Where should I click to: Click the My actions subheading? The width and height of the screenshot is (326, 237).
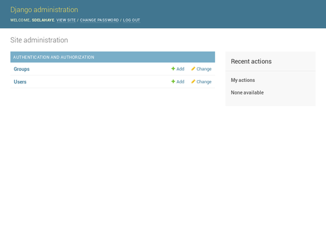tap(243, 80)
